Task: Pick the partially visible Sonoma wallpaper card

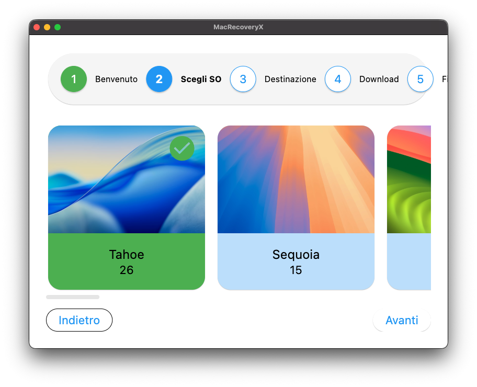Action: pyautogui.click(x=409, y=208)
